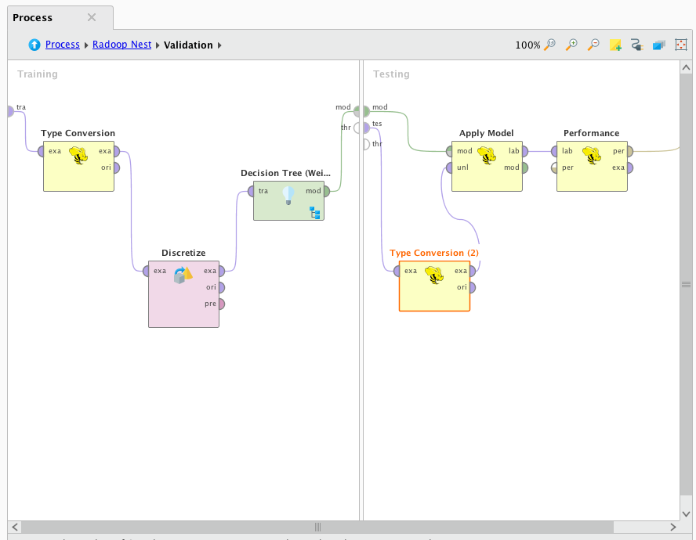Image resolution: width=696 pixels, height=540 pixels.
Task: Click the blue panels toolbar icon
Action: (x=659, y=45)
